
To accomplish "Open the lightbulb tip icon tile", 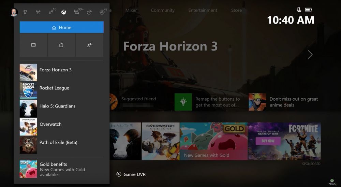I will (x=183, y=102).
